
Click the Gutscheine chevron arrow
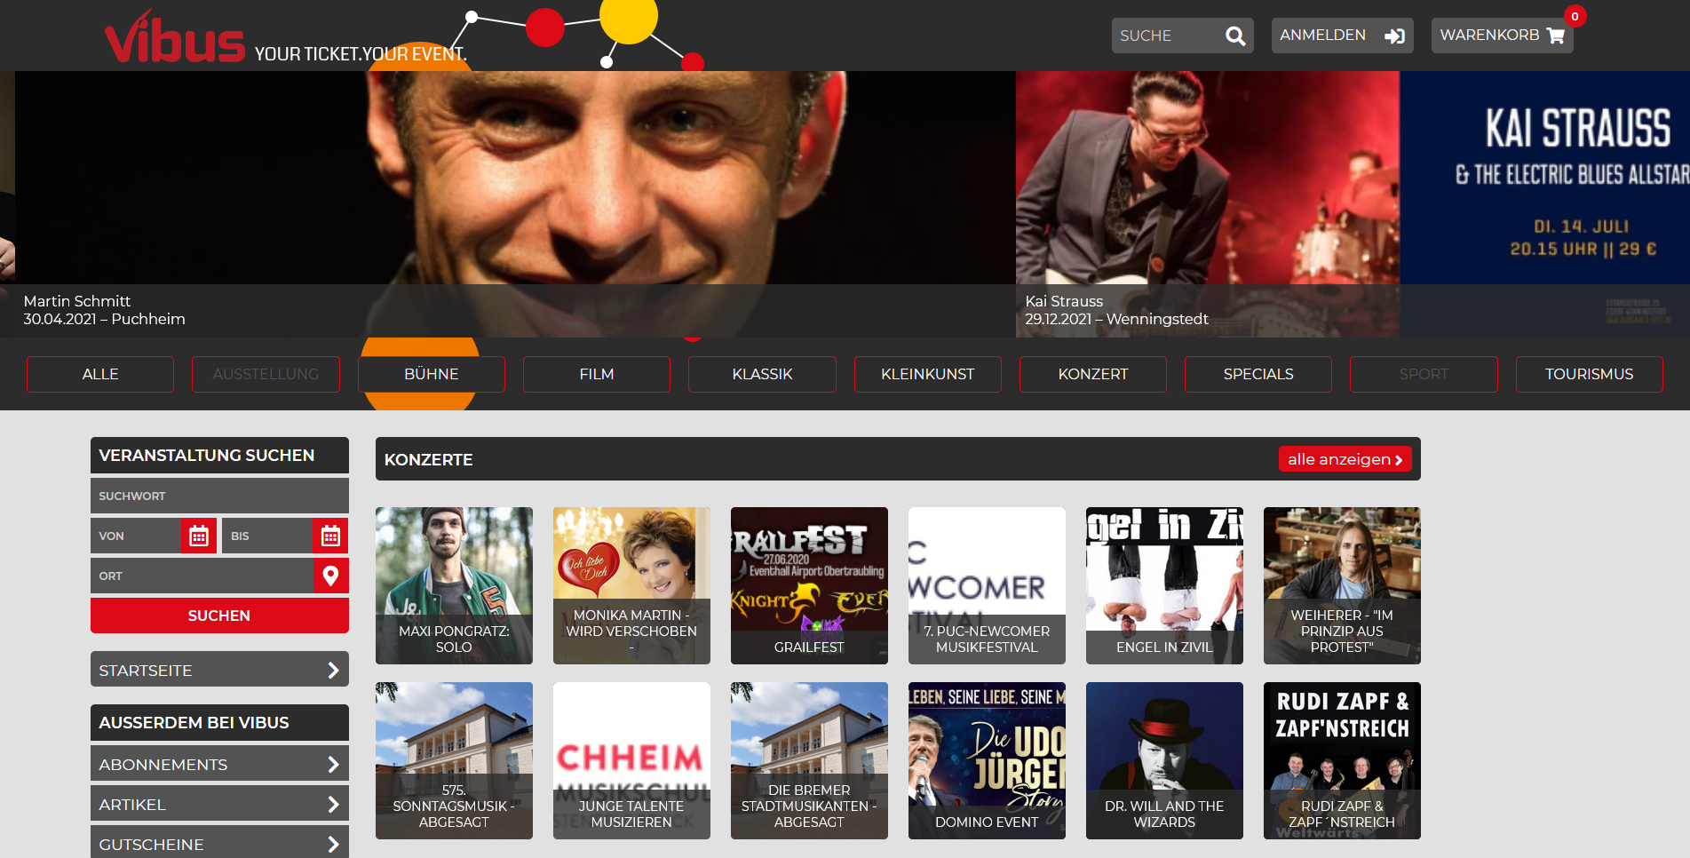click(333, 844)
